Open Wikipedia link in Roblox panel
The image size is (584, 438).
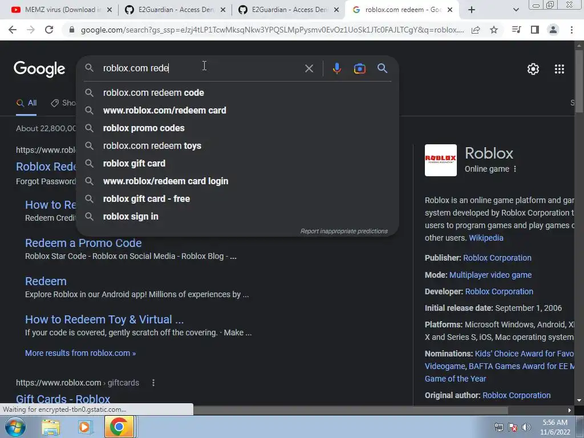tap(486, 238)
